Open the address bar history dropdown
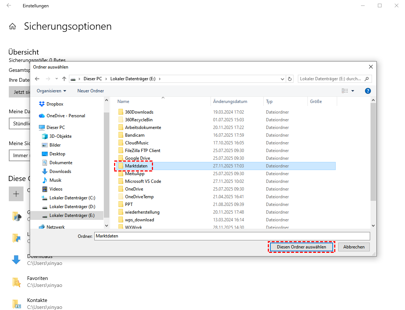This screenshot has width=405, height=310. tap(282, 79)
